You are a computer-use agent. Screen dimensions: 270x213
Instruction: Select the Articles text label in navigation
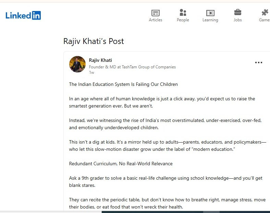[x=156, y=20]
